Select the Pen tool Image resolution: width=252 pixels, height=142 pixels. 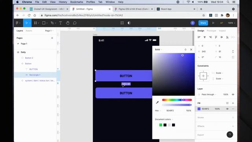(52, 23)
